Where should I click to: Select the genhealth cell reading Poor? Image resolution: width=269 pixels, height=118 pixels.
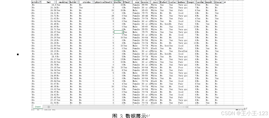(x=183, y=68)
